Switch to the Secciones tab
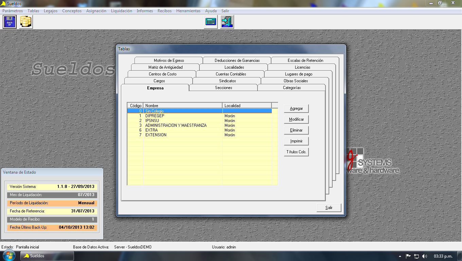 (x=224, y=88)
